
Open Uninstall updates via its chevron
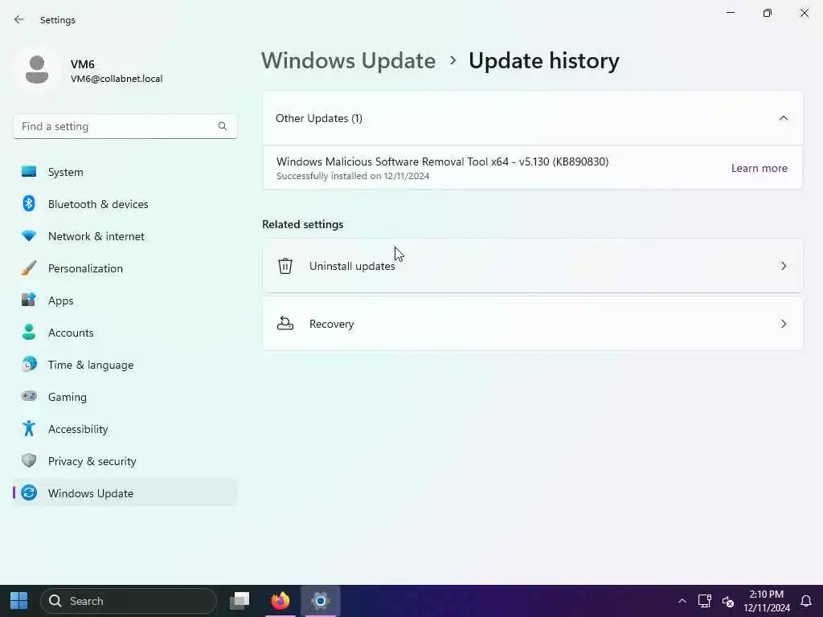pyautogui.click(x=783, y=266)
